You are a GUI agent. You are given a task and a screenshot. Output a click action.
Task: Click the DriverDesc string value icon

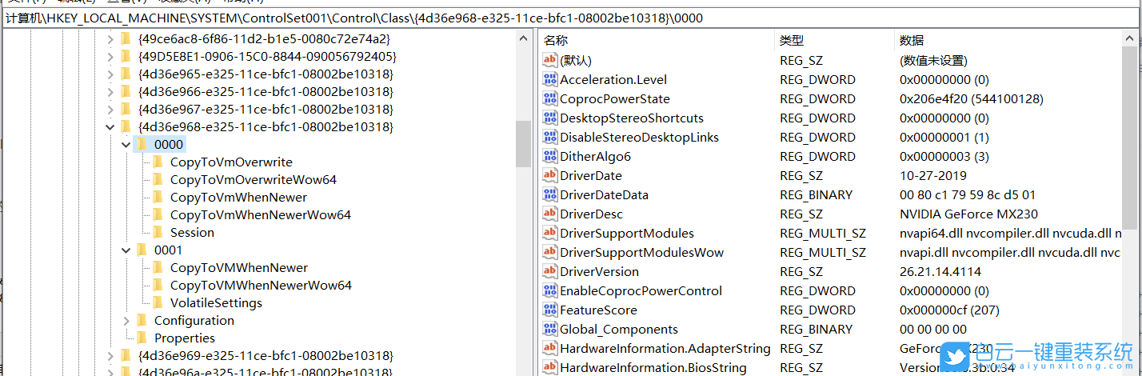(549, 214)
